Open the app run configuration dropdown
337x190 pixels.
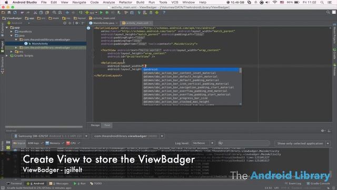[91, 13]
